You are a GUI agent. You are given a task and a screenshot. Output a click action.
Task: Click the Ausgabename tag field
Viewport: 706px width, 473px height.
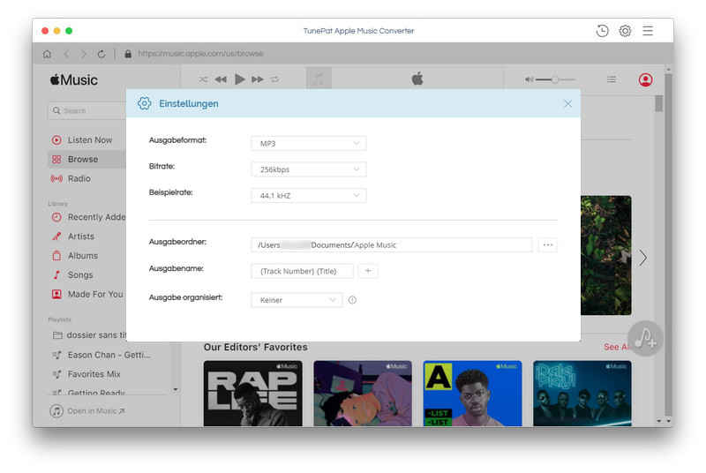pos(302,271)
